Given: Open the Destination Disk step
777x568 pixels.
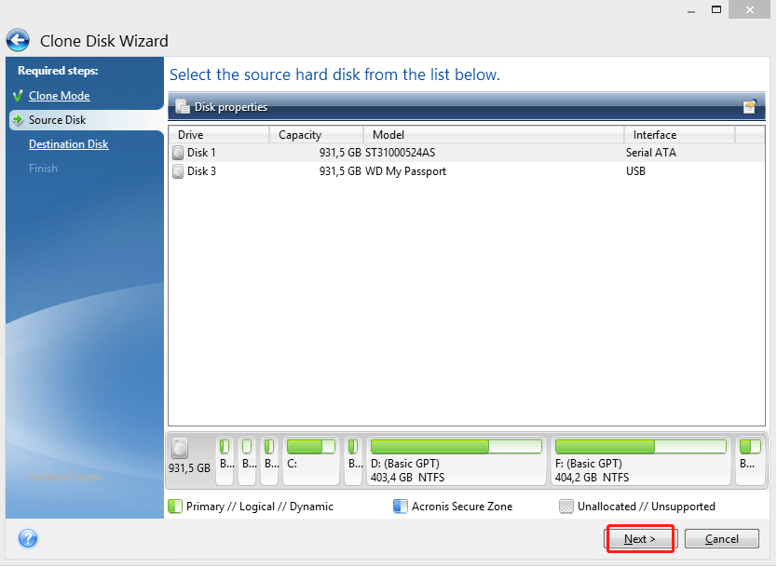Looking at the screenshot, I should [68, 144].
